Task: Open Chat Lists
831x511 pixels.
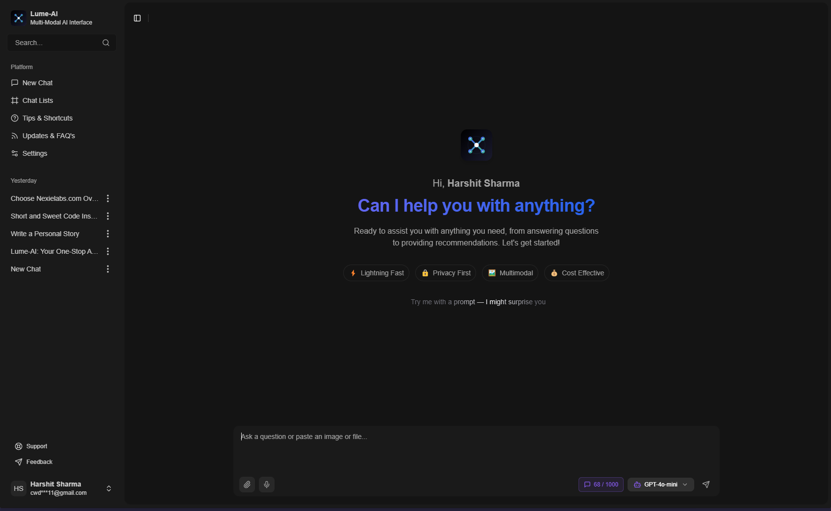Action: (x=62, y=100)
